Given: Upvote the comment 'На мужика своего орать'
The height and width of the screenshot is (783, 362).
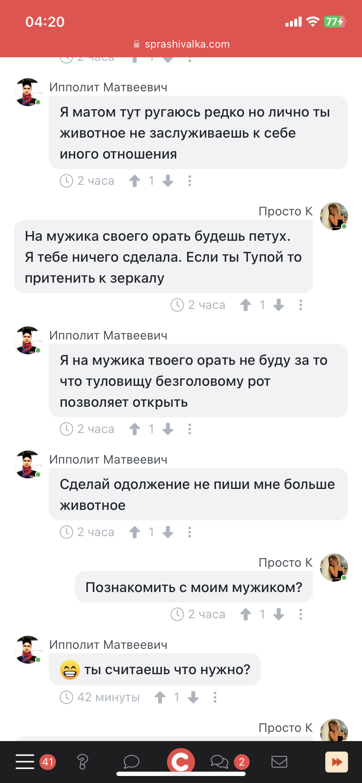Looking at the screenshot, I should tap(246, 305).
